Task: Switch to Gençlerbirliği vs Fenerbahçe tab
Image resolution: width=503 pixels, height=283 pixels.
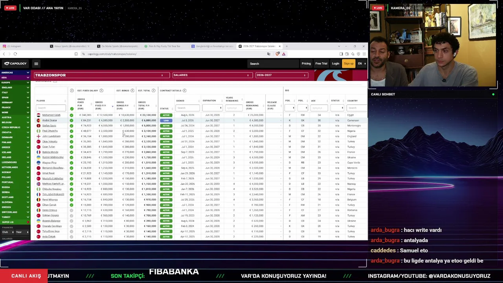Action: [x=212, y=46]
